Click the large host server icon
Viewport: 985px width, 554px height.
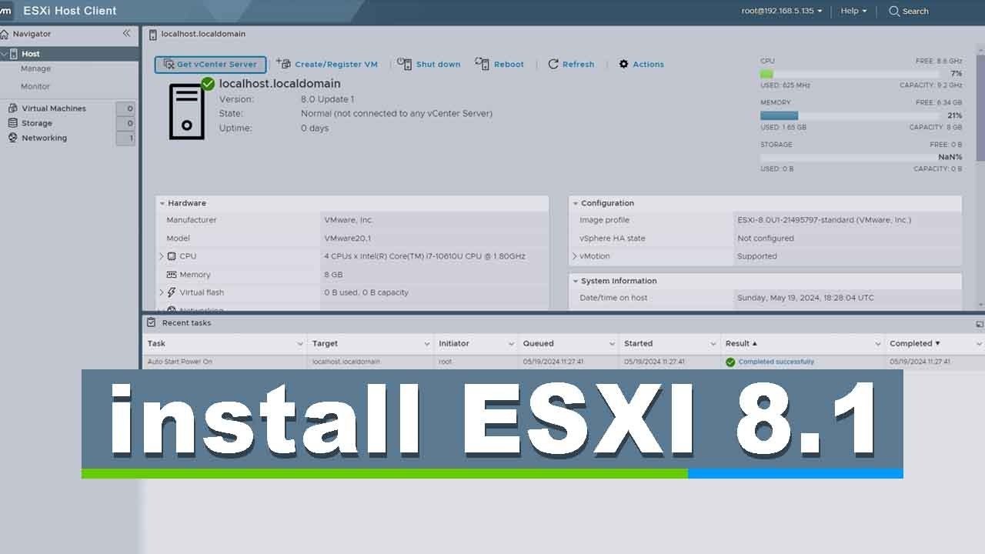(186, 112)
